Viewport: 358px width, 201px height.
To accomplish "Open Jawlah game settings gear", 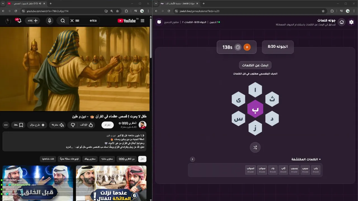I will [351, 22].
